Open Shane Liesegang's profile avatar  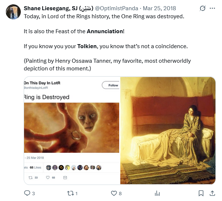13,12
